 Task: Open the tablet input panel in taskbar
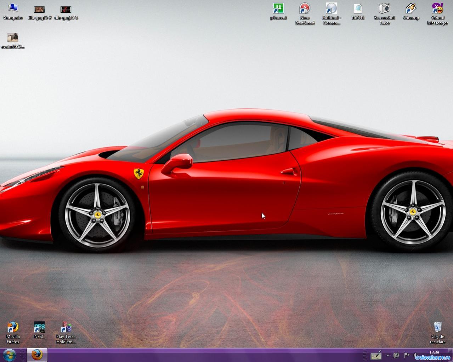coord(376,355)
